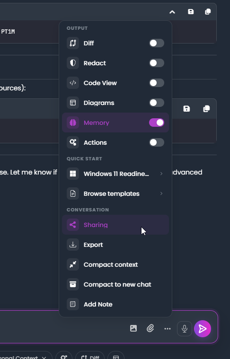Viewport: 230px width, 359px height.
Task: Send the message with the purple arrow
Action: pos(203,329)
